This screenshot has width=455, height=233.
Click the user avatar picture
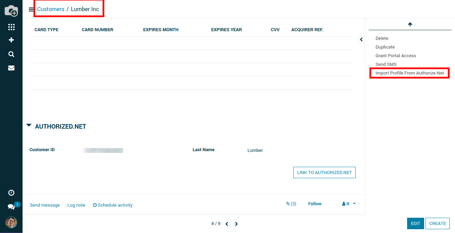coord(11,222)
